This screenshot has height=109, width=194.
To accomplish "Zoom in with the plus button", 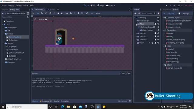I will (x=46, y=19).
